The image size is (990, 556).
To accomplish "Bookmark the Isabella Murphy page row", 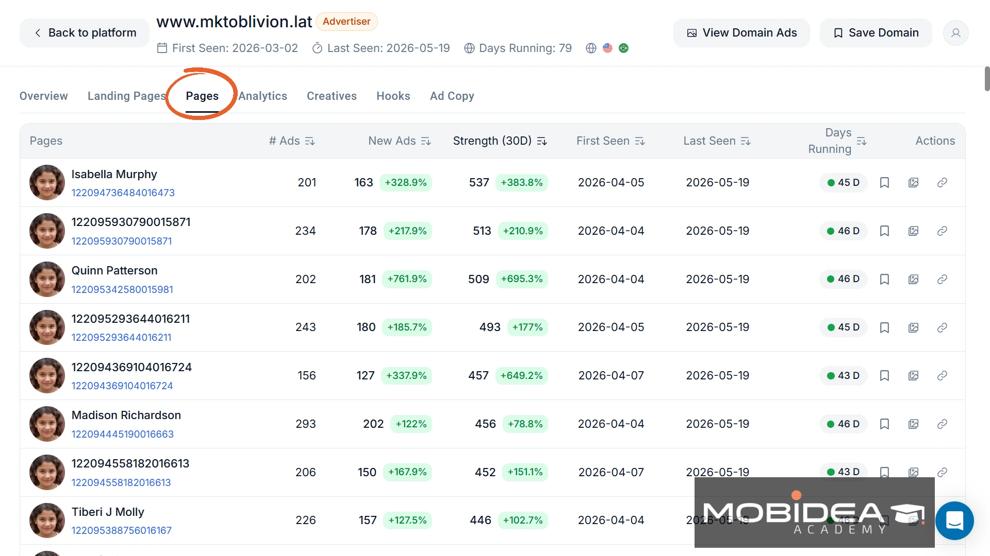I will pos(884,182).
